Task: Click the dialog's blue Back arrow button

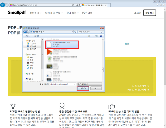Action: coord(25,32)
